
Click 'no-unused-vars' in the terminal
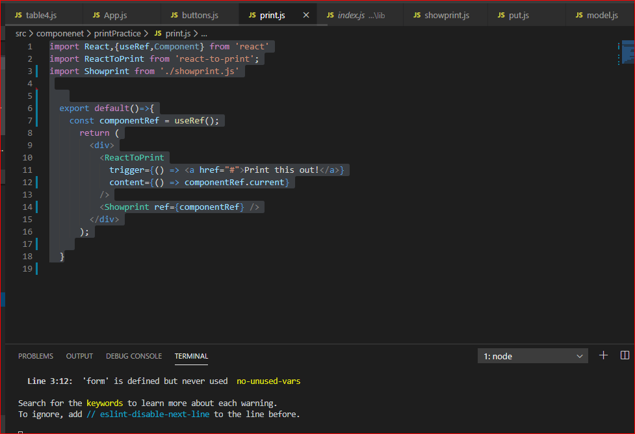click(268, 381)
